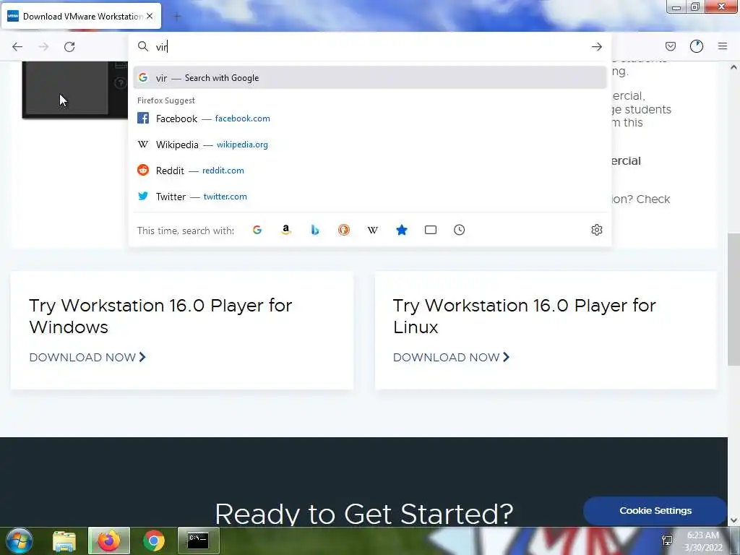Screen dimensions: 740x555
Task: Open the Pocket save icon
Action: click(670, 46)
